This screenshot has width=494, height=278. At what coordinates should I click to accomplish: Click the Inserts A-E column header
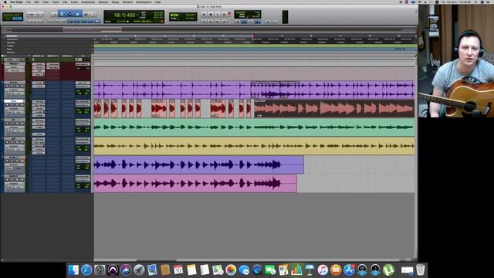(x=39, y=56)
